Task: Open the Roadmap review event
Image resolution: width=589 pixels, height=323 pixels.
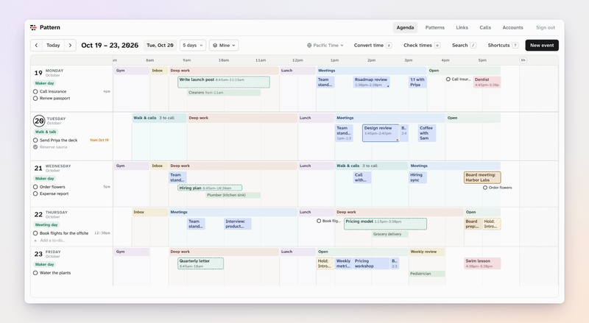Action: (371, 82)
